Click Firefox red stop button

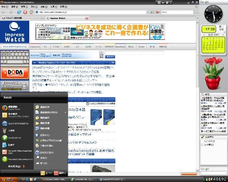pyautogui.click(x=25, y=13)
